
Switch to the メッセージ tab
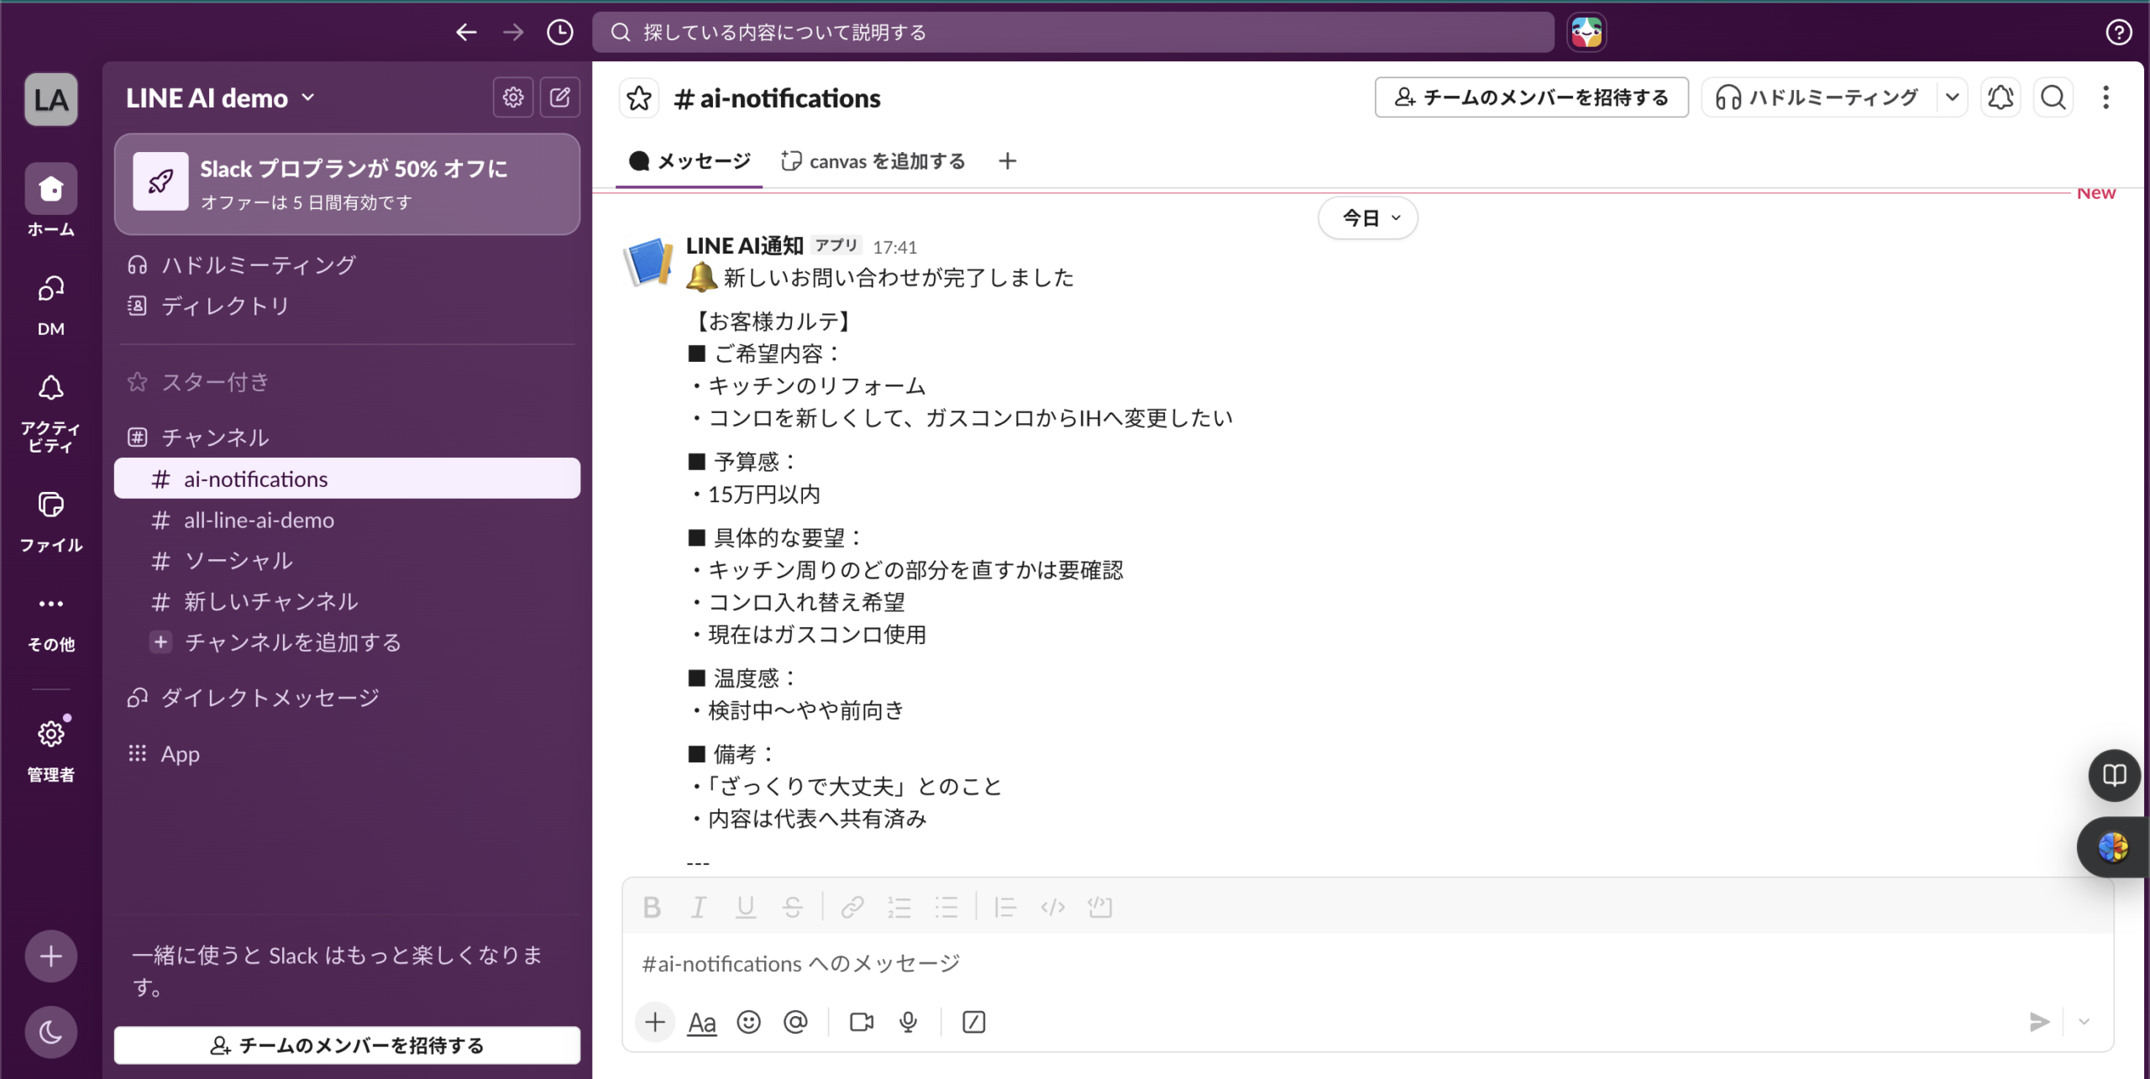coord(690,161)
